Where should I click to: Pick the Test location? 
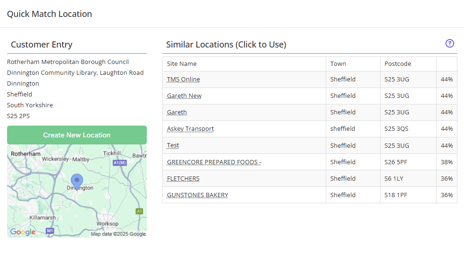(173, 145)
